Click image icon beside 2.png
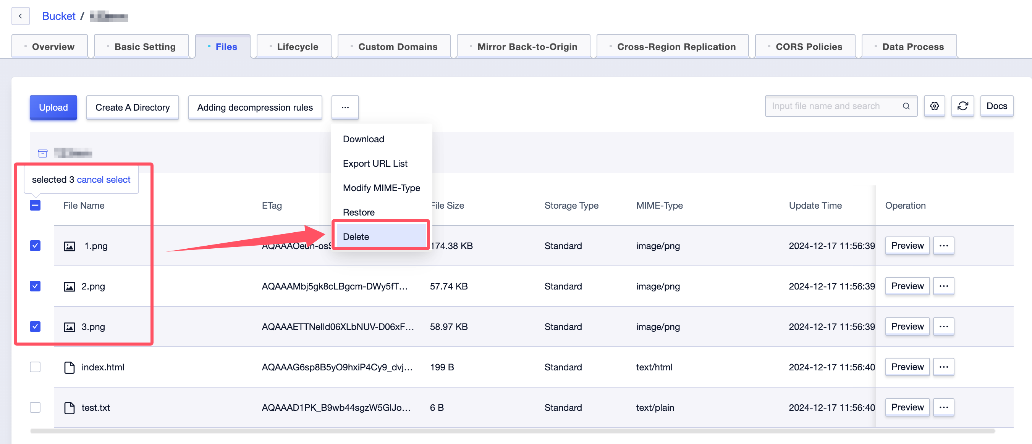 (69, 286)
